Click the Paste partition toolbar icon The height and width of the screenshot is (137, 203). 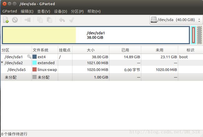[49, 20]
